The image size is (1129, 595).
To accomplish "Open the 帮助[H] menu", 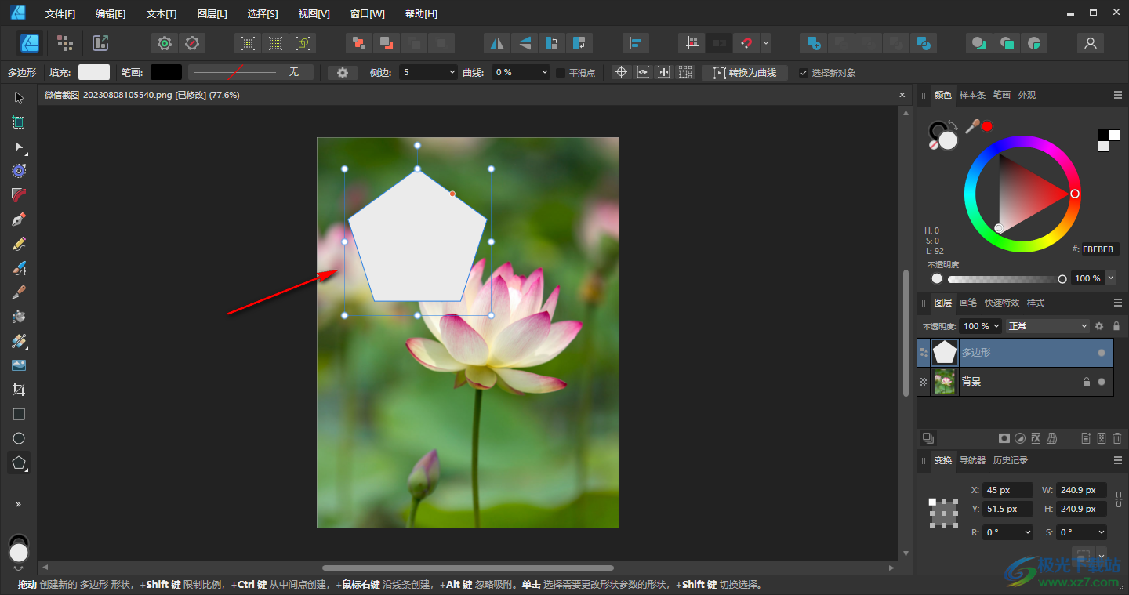I will pyautogui.click(x=422, y=14).
